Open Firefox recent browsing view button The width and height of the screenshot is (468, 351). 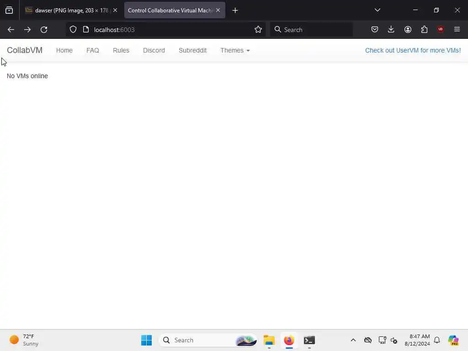9,11
